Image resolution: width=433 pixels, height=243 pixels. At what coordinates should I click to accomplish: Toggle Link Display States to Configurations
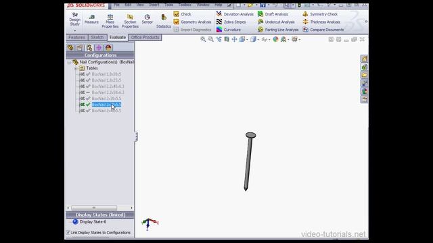(68, 232)
